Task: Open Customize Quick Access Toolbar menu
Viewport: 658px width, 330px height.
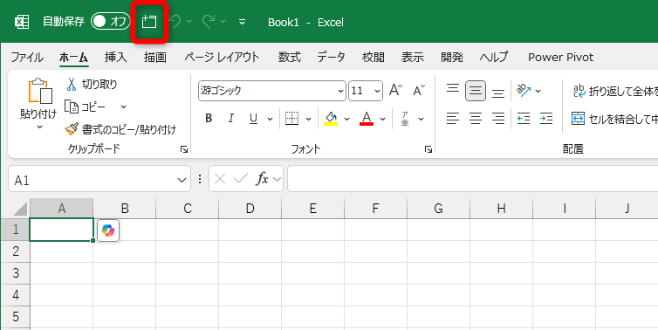Action: click(242, 22)
